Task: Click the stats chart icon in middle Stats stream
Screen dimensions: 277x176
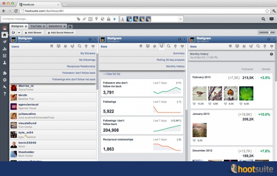Action: coord(161,46)
